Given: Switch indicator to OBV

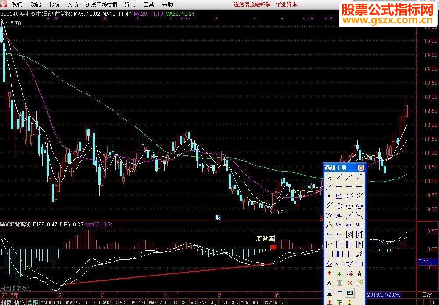Looking at the screenshot, I should [132, 302].
